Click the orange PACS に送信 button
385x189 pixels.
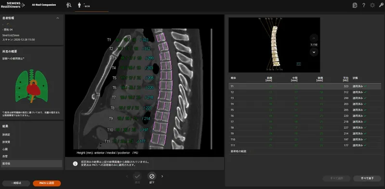pos(47,183)
